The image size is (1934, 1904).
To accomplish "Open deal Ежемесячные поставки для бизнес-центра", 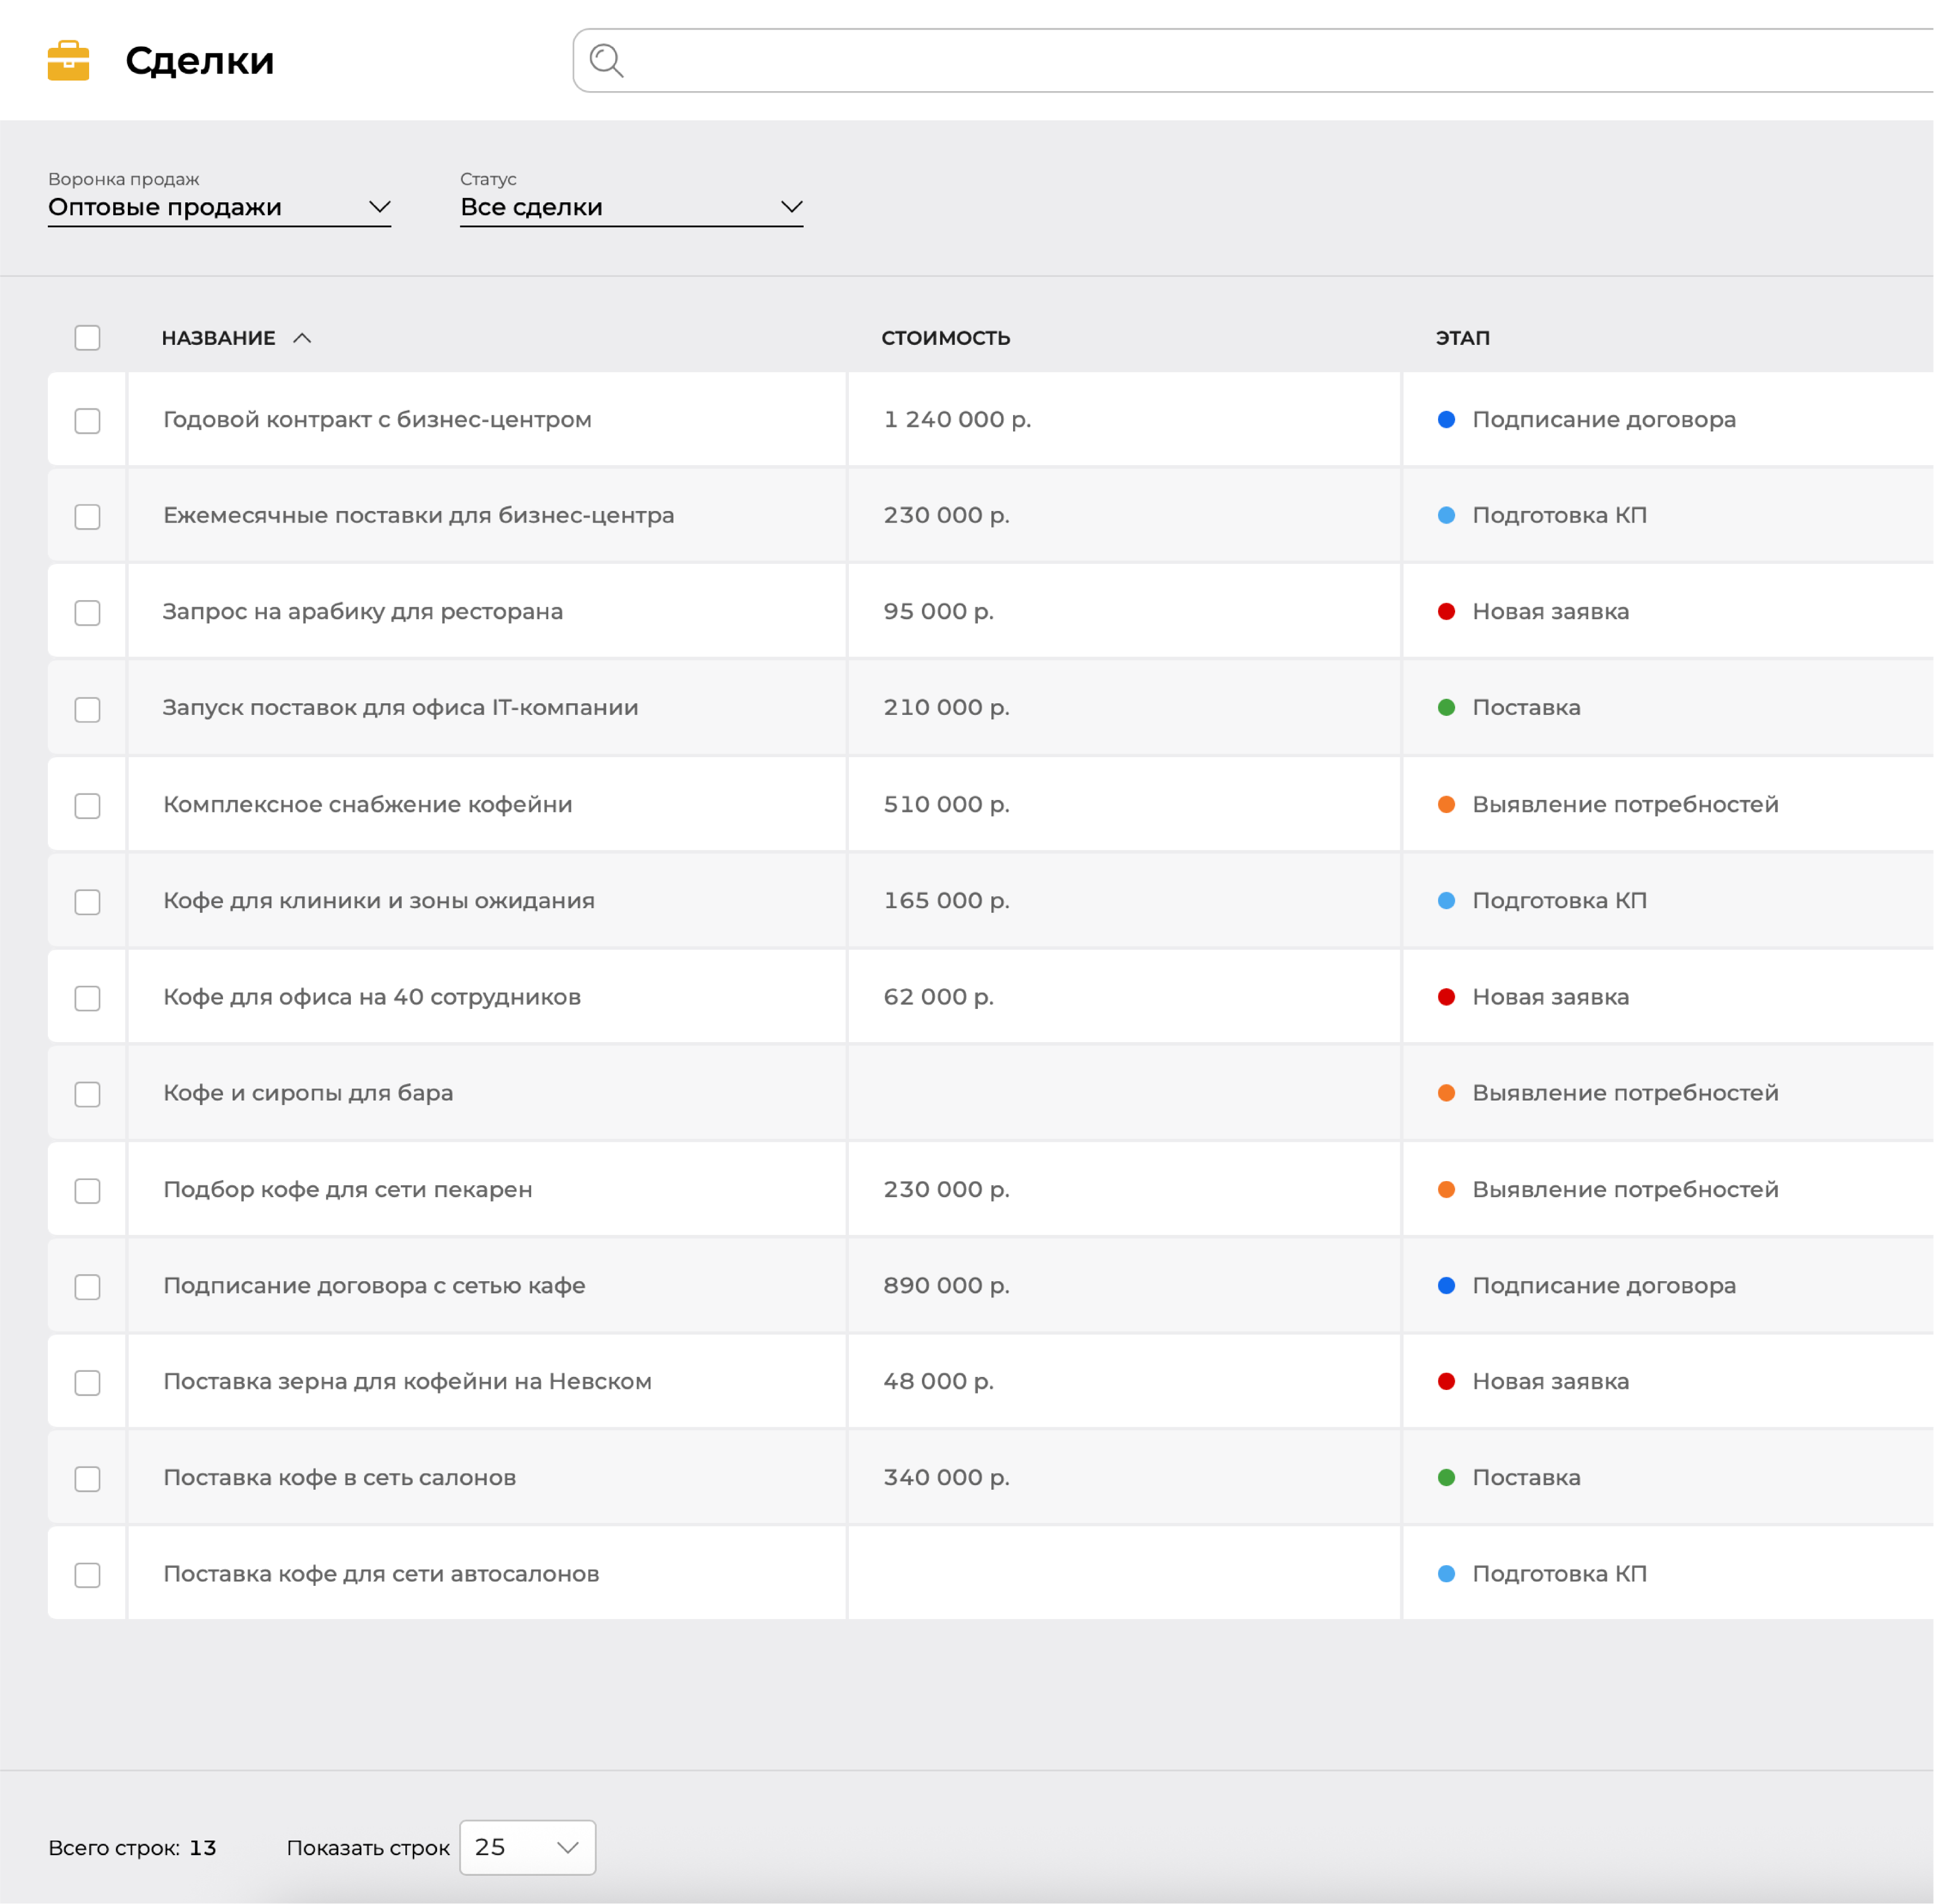I will (418, 515).
